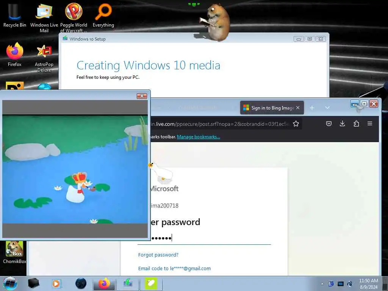The width and height of the screenshot is (388, 291).
Task: Switch to Firefox in the taskbar
Action: (104, 283)
